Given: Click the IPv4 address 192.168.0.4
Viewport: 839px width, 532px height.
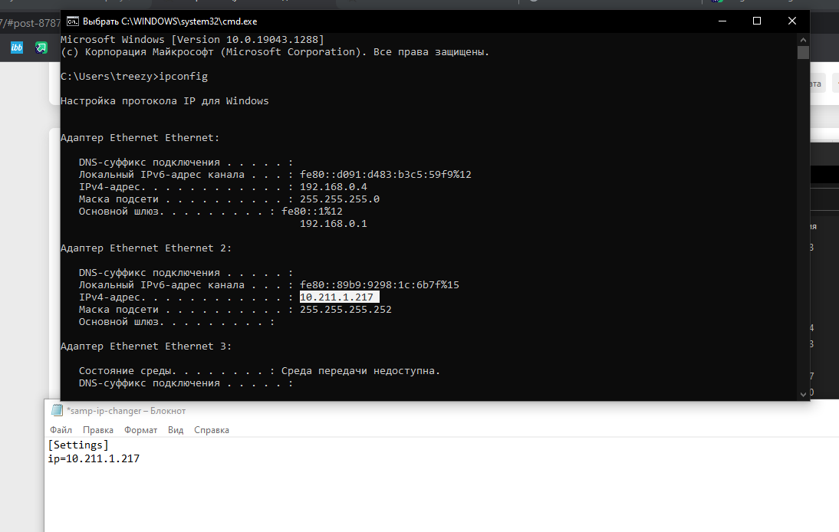Looking at the screenshot, I should (334, 186).
